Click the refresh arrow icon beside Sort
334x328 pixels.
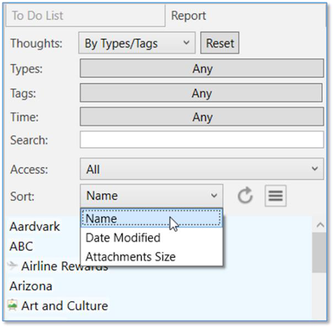245,196
